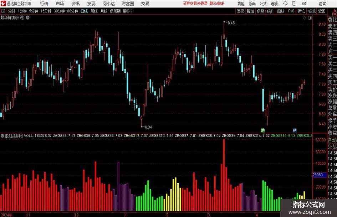Viewport: 337px width, 217px height.
Task: Click the 现价 row in side panel
Action: point(332,89)
